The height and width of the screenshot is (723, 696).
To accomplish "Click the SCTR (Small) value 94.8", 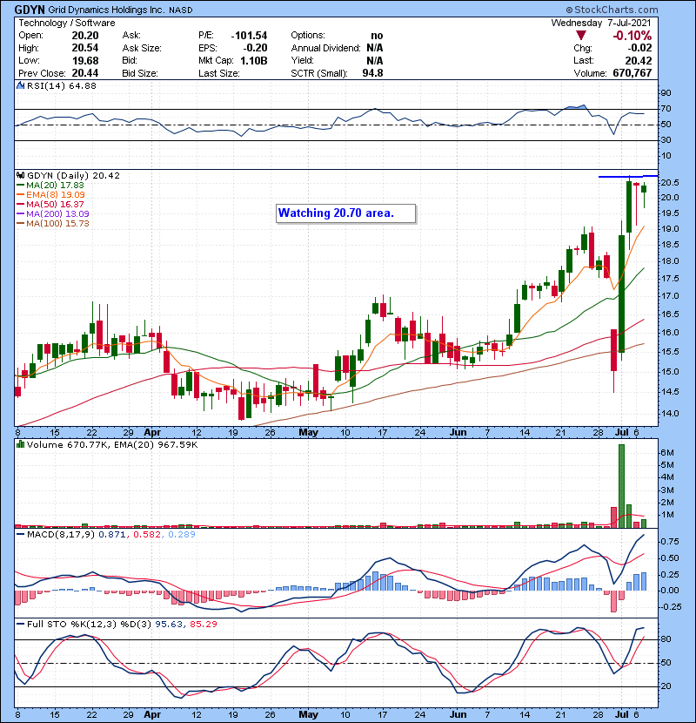I will coord(372,73).
